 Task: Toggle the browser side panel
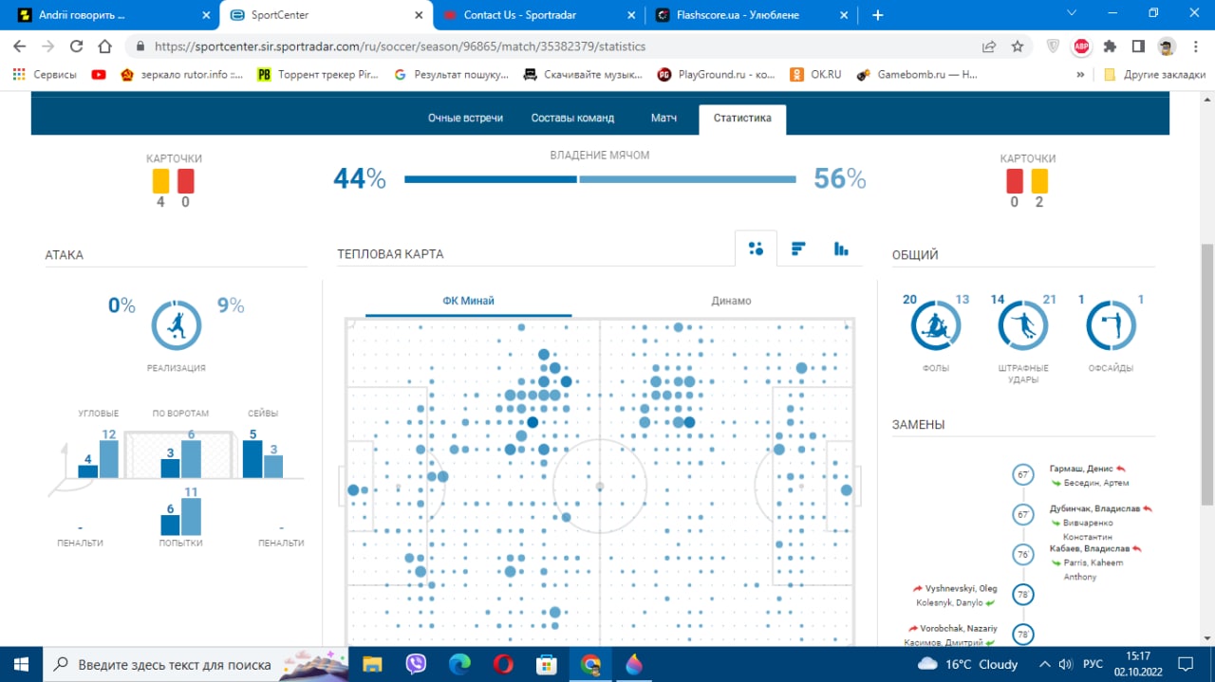click(1138, 46)
